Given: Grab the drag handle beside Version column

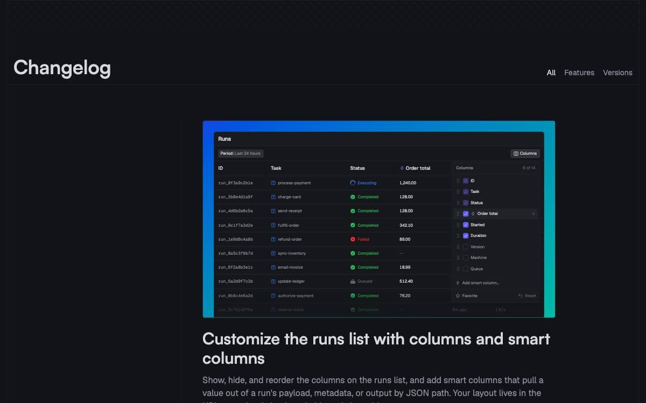Looking at the screenshot, I should tap(458, 247).
